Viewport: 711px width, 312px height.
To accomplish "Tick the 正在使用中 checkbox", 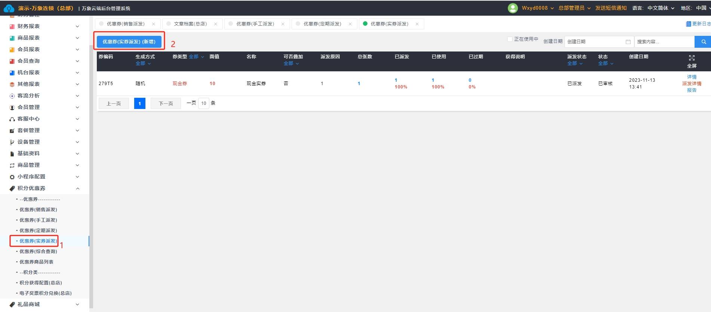I will pyautogui.click(x=510, y=39).
